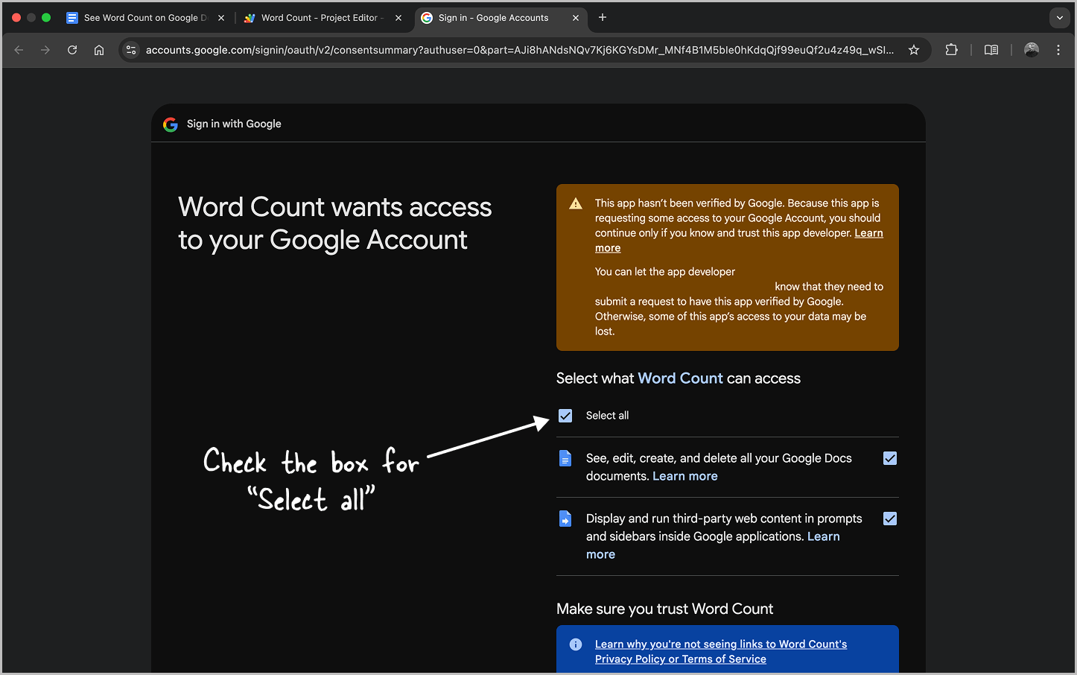Open the browser home page

pos(99,50)
